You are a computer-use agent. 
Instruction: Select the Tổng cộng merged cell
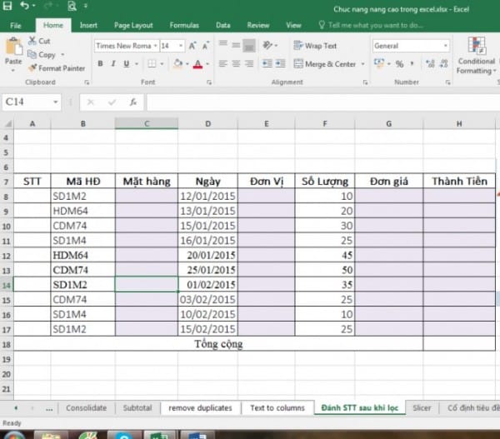click(218, 344)
